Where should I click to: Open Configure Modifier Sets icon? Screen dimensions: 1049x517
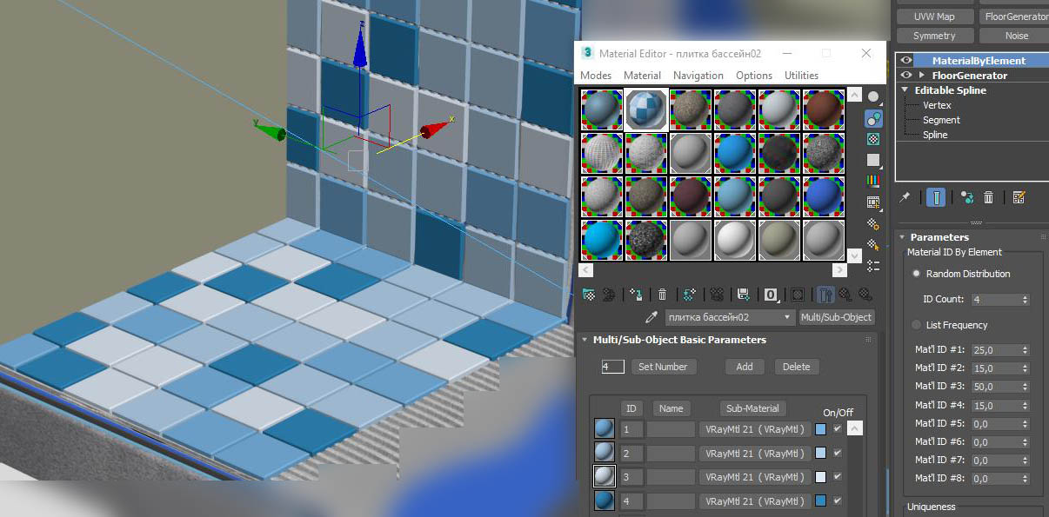[x=1019, y=196]
